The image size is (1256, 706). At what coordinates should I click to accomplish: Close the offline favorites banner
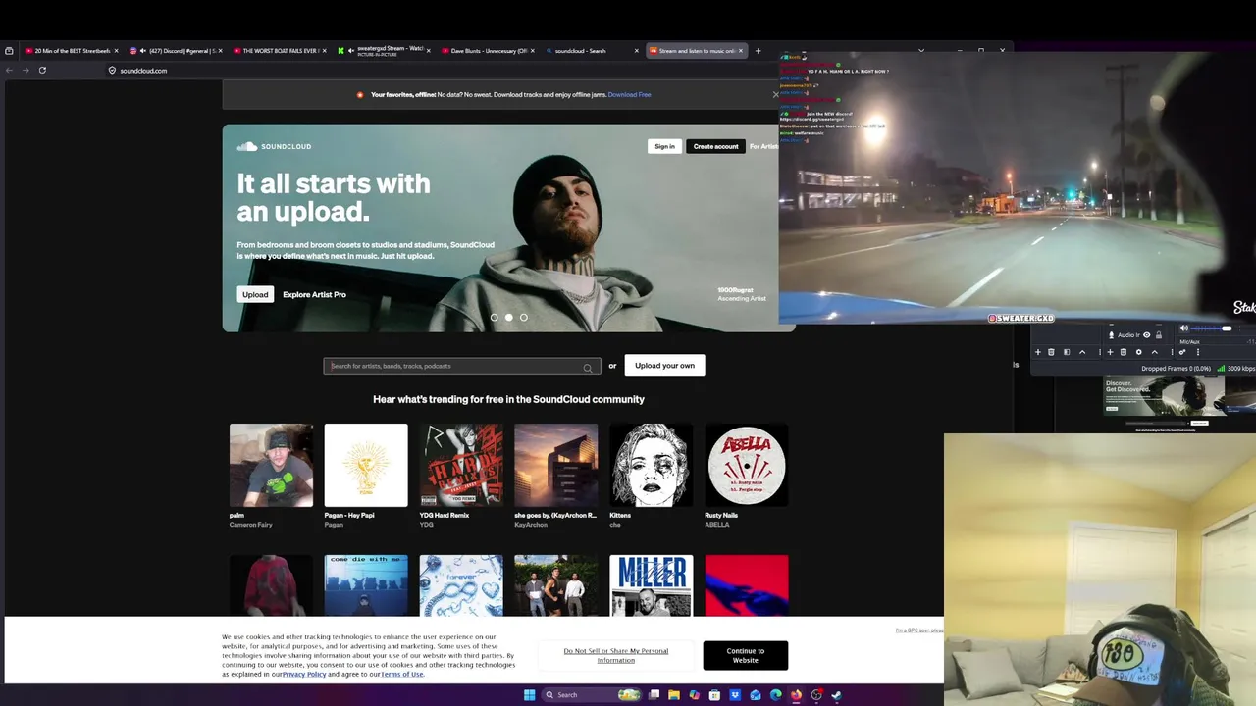click(x=775, y=94)
